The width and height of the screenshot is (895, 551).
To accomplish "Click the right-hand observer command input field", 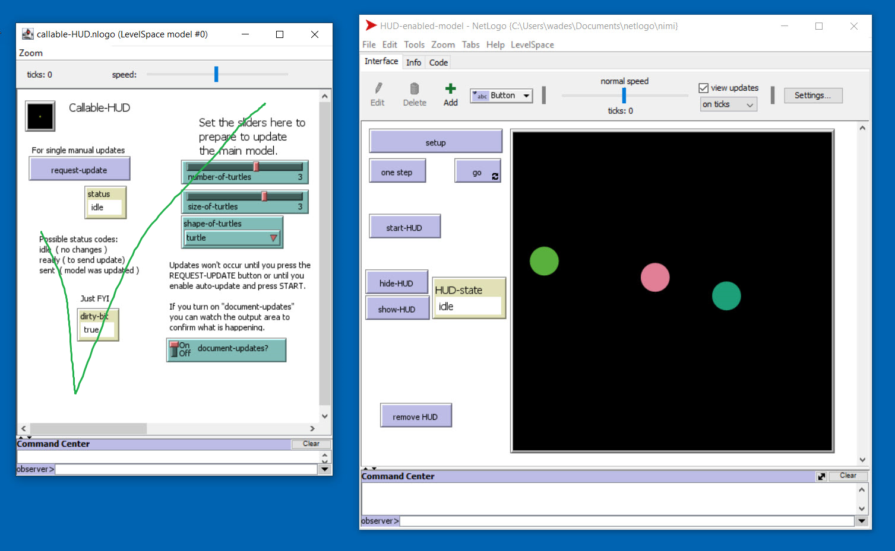I will point(627,521).
